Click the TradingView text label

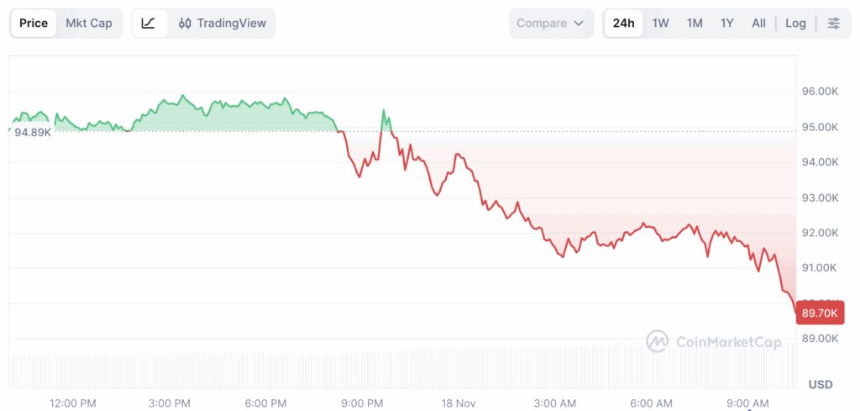coord(231,24)
